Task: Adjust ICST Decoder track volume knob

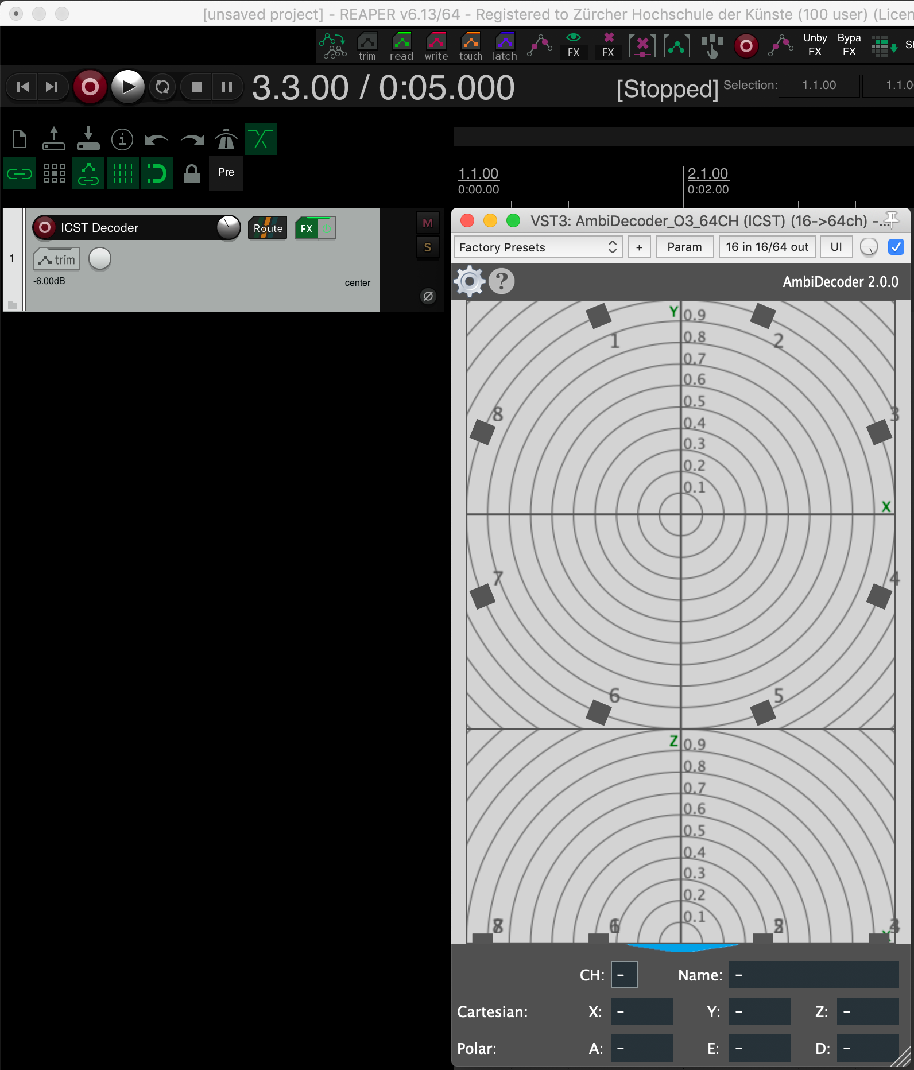Action: (x=228, y=228)
